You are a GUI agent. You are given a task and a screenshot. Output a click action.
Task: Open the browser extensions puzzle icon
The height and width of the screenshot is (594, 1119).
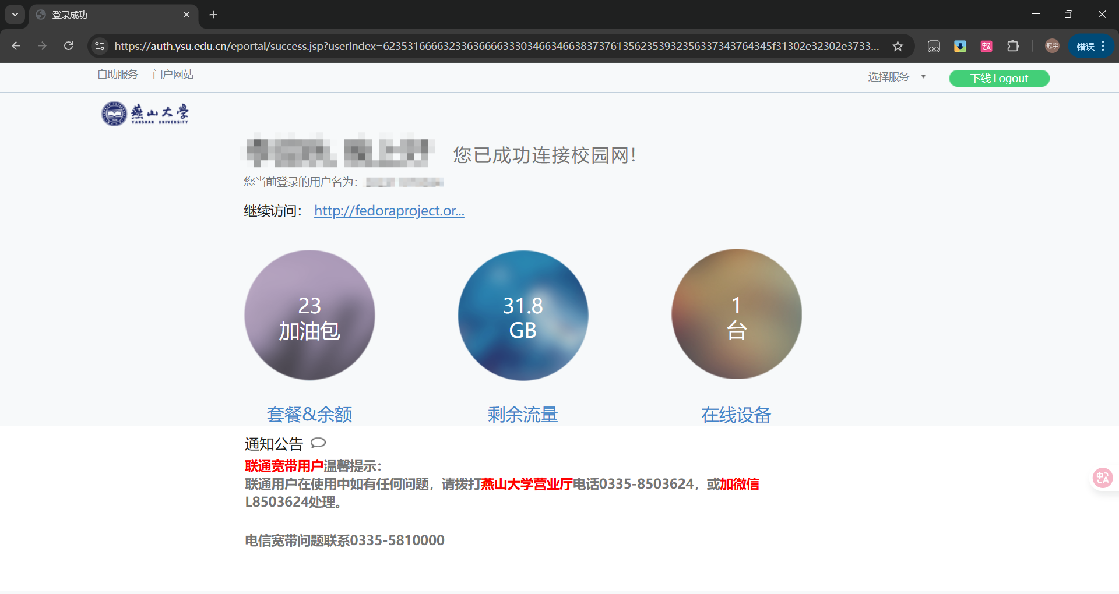click(x=1013, y=46)
